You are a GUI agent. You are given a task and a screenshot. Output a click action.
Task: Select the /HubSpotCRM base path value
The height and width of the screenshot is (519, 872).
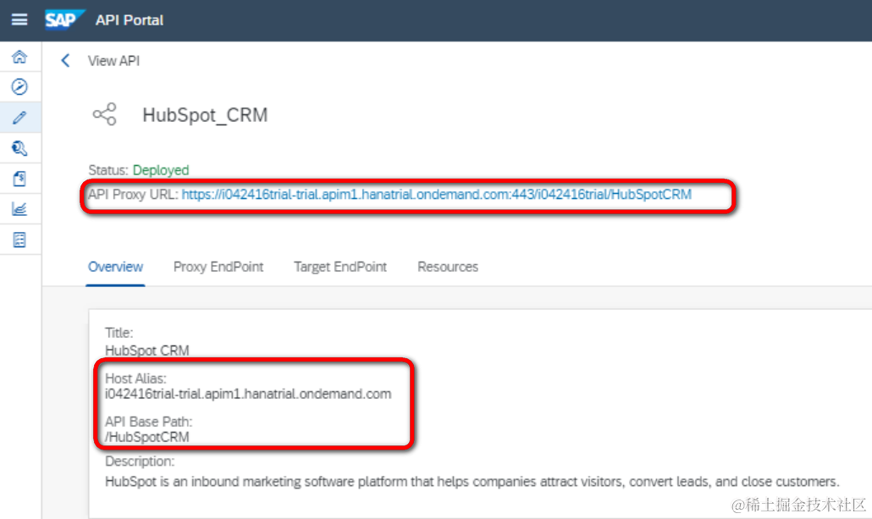pos(147,437)
